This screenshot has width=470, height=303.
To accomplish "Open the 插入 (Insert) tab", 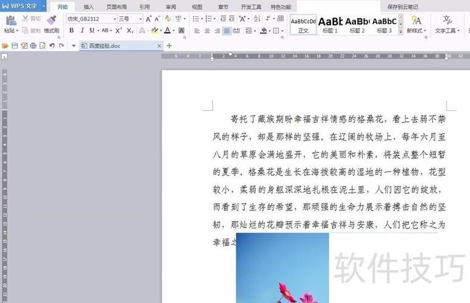I will point(88,7).
